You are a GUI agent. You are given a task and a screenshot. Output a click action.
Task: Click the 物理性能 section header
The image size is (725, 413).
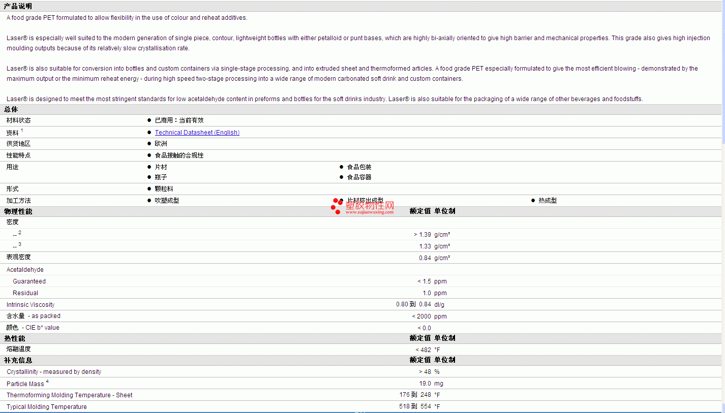(18, 211)
